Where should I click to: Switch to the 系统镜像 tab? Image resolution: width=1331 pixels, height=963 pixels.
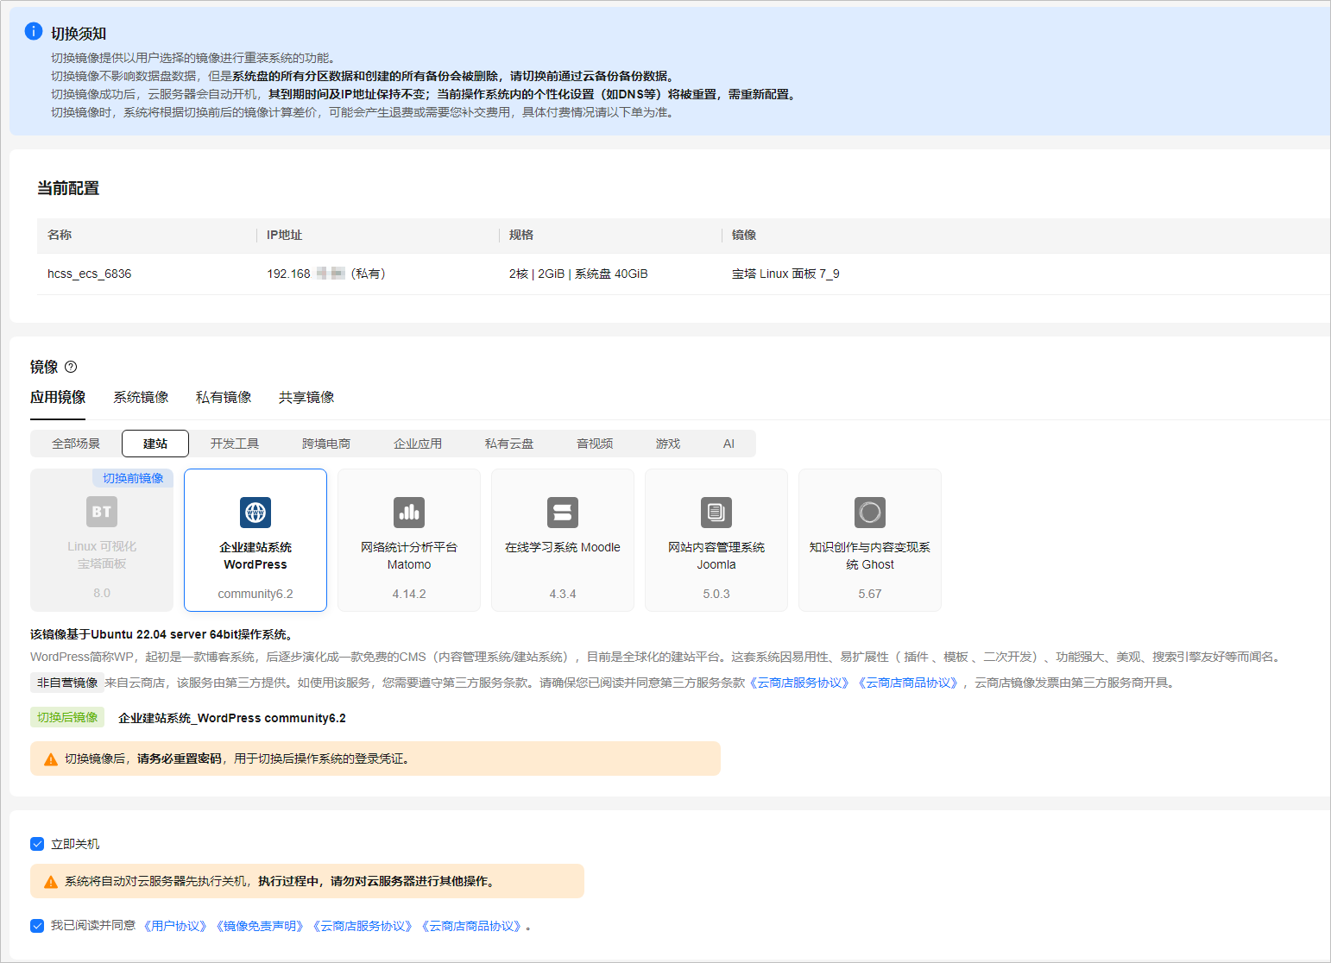141,397
